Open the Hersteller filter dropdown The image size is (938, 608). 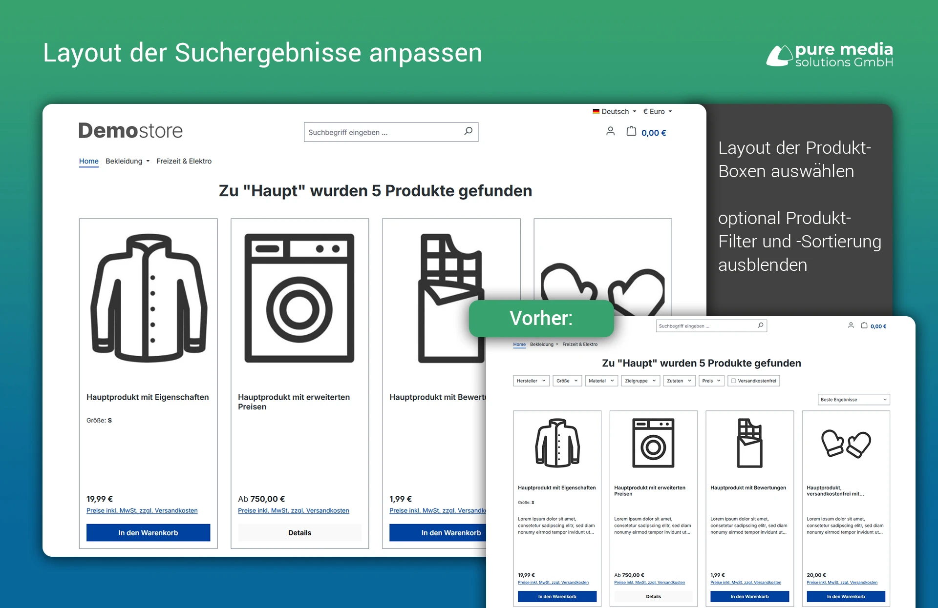pos(531,381)
